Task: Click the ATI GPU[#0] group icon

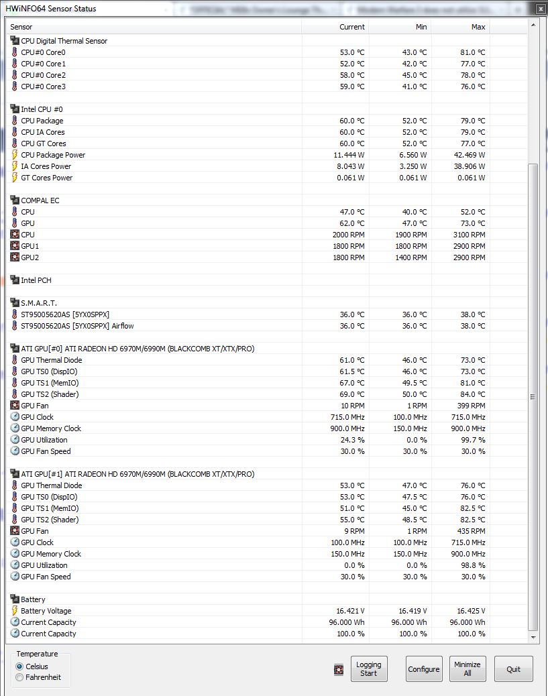Action: pos(15,349)
